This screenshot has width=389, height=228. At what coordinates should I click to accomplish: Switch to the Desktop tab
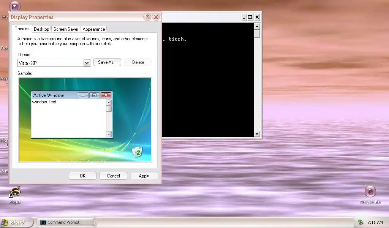[x=41, y=29]
